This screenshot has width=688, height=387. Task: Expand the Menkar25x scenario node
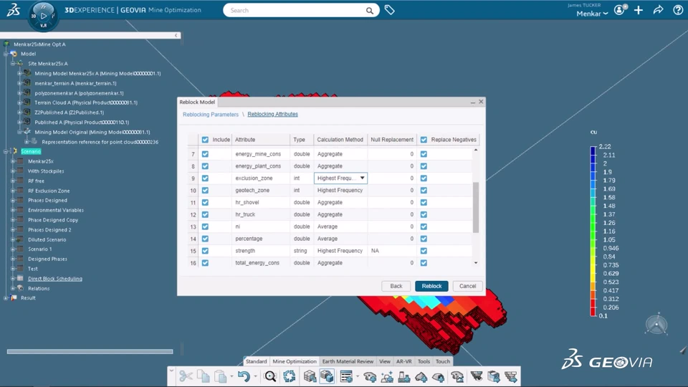[x=13, y=161]
